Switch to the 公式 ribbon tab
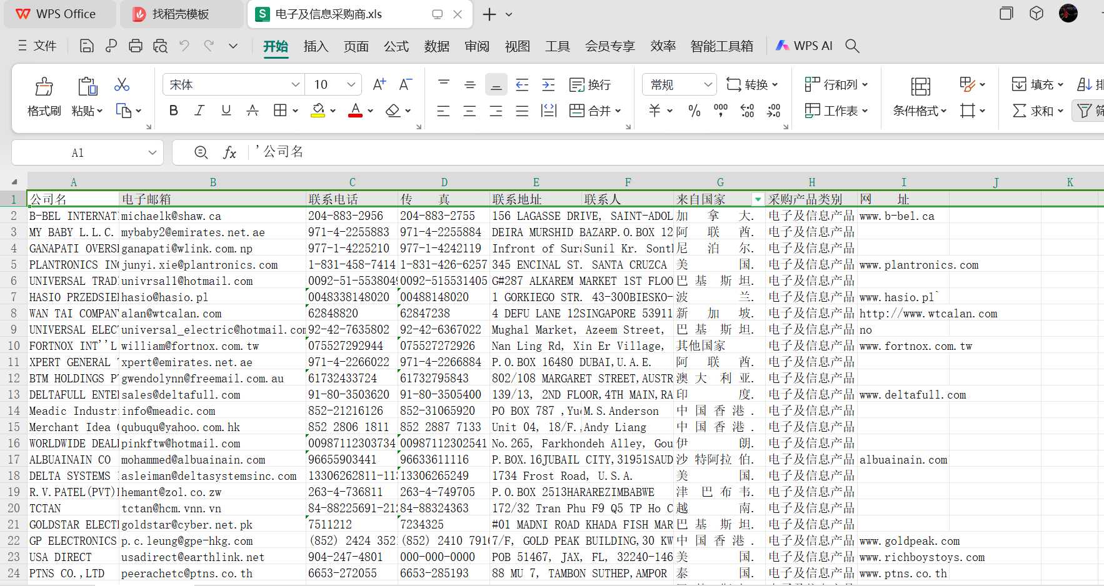 (x=396, y=46)
